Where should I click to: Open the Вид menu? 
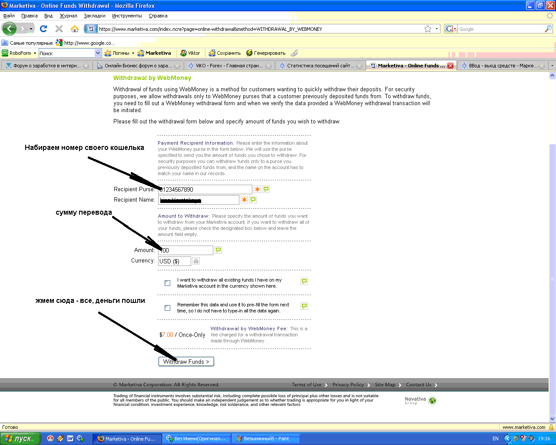tap(48, 16)
